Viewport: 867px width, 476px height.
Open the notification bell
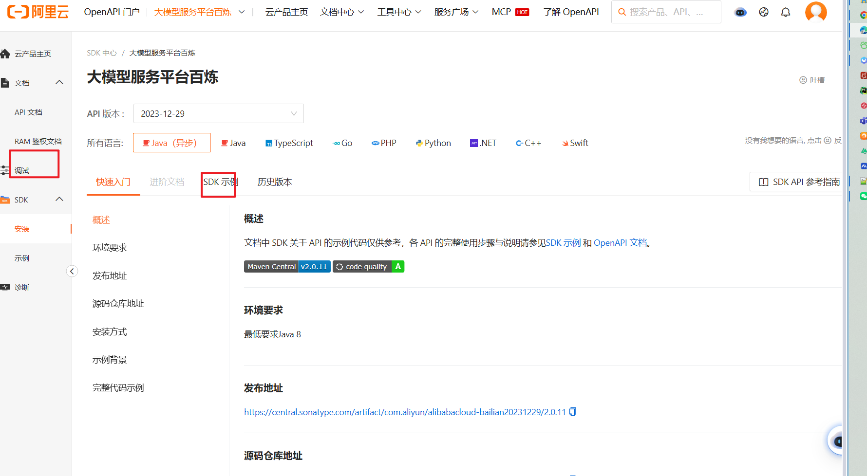pyautogui.click(x=785, y=12)
